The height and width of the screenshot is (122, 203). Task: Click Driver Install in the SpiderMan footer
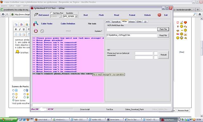click(x=85, y=109)
